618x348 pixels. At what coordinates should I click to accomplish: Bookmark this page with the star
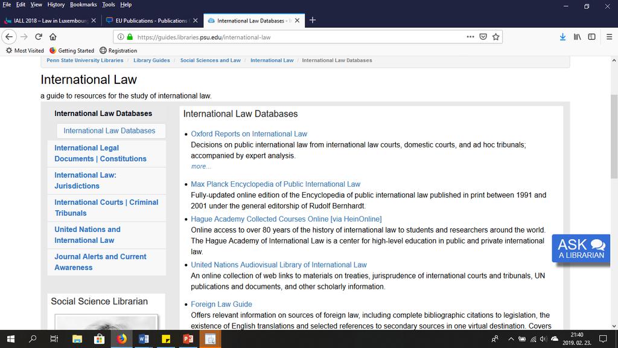496,37
